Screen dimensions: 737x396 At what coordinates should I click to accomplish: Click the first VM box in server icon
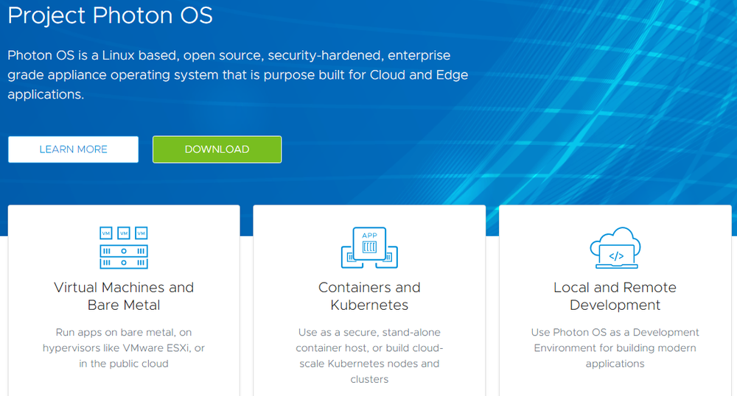106,233
